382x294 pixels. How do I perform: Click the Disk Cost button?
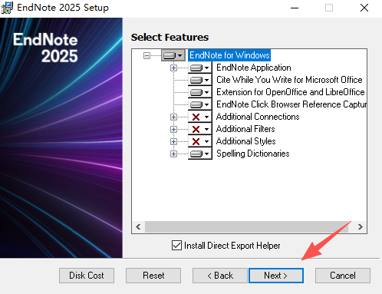click(87, 276)
